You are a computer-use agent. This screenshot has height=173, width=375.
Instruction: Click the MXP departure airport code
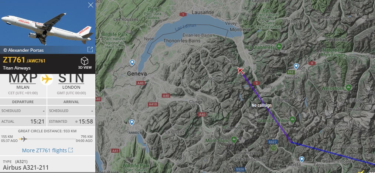coord(23,78)
